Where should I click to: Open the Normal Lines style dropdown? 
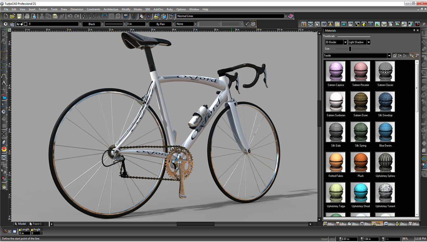tap(286, 16)
